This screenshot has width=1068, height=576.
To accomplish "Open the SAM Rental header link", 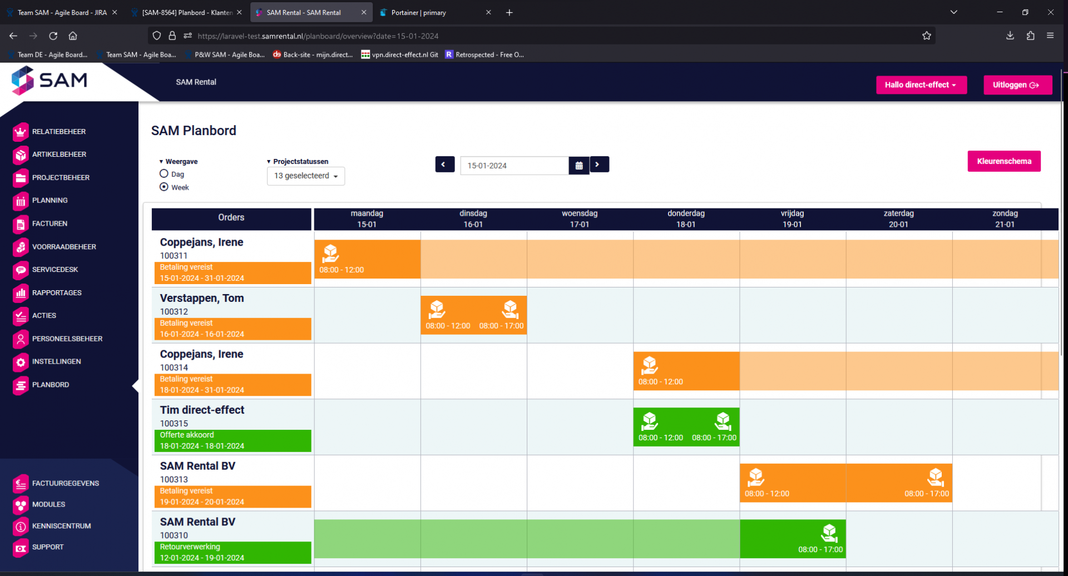I will [196, 82].
